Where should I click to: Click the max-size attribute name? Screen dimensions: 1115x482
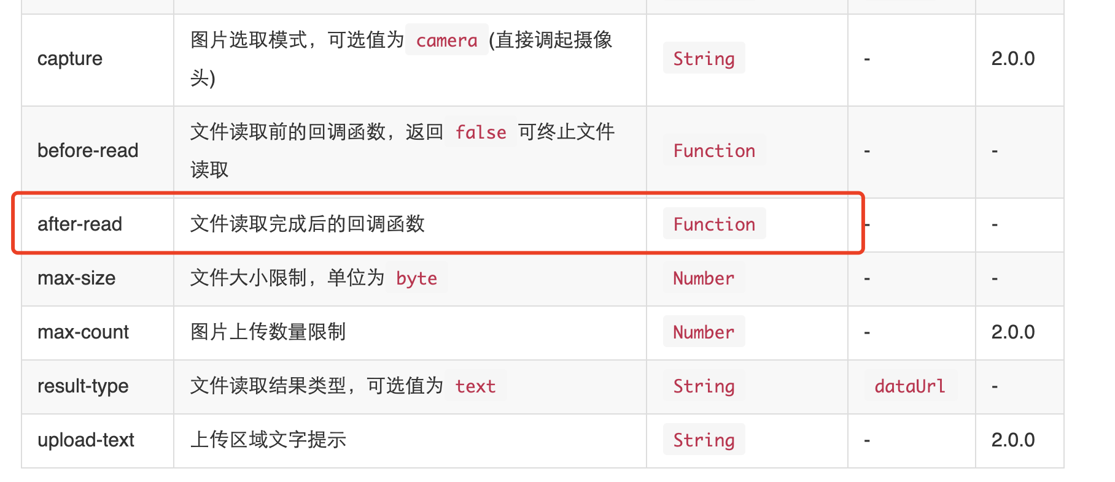[77, 278]
